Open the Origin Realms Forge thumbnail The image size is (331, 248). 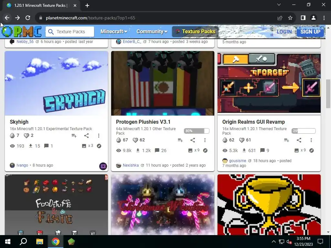coord(269,83)
